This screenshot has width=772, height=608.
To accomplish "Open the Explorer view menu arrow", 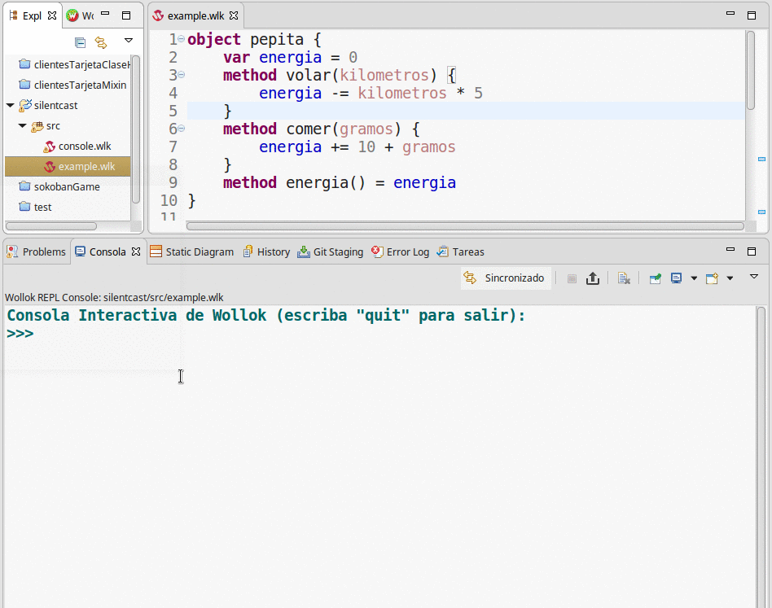I will (128, 41).
